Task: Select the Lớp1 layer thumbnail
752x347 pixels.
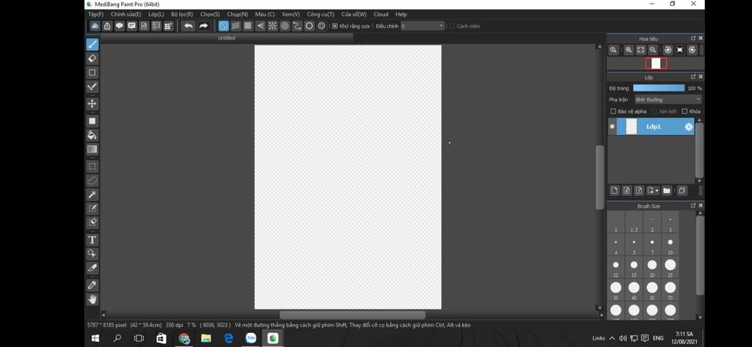Action: [632, 126]
